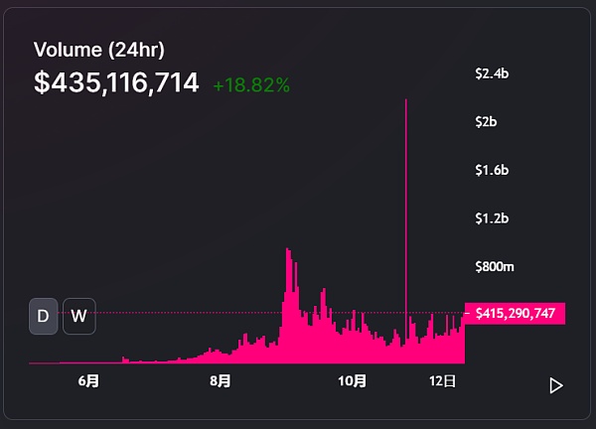Click the $2.4b axis label
This screenshot has width=596, height=429.
[493, 72]
